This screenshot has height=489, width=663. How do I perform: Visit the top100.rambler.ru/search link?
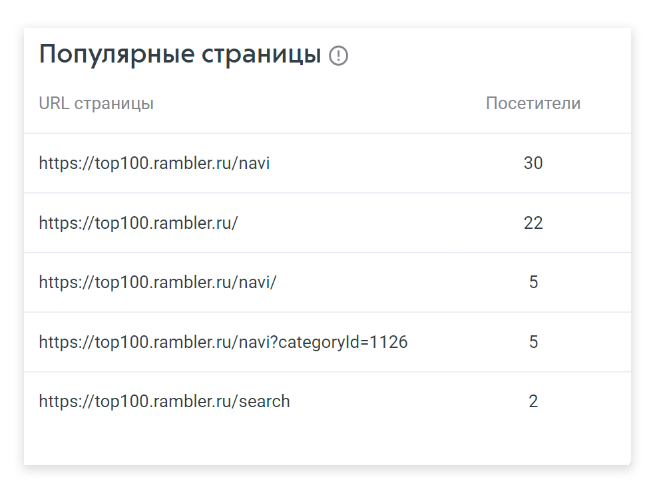164,402
